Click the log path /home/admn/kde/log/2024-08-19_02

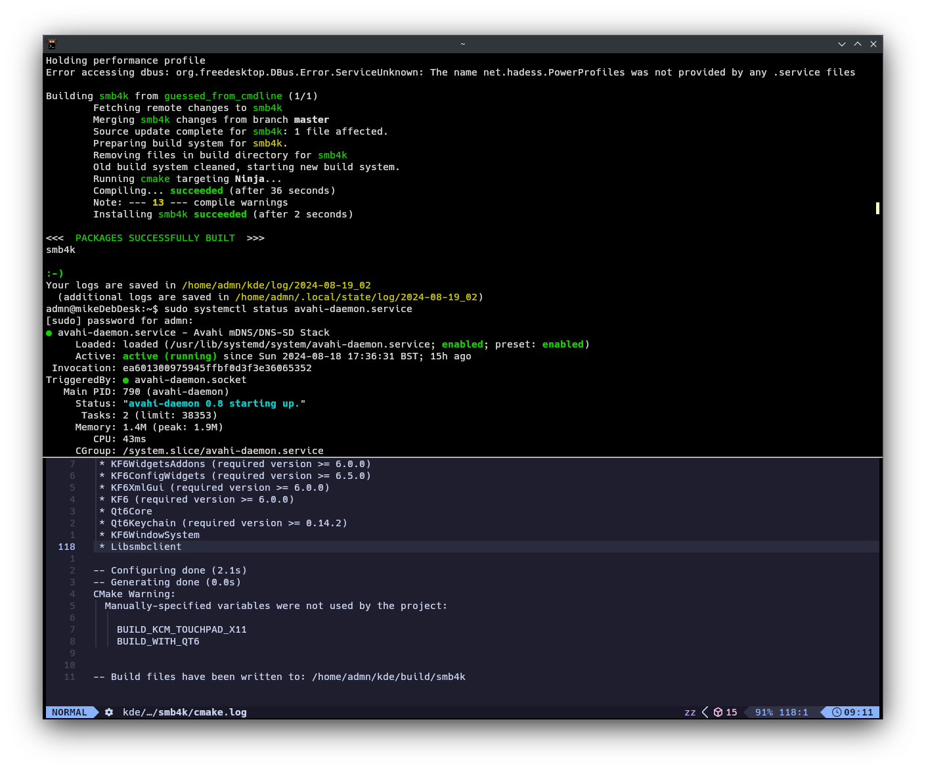[276, 285]
